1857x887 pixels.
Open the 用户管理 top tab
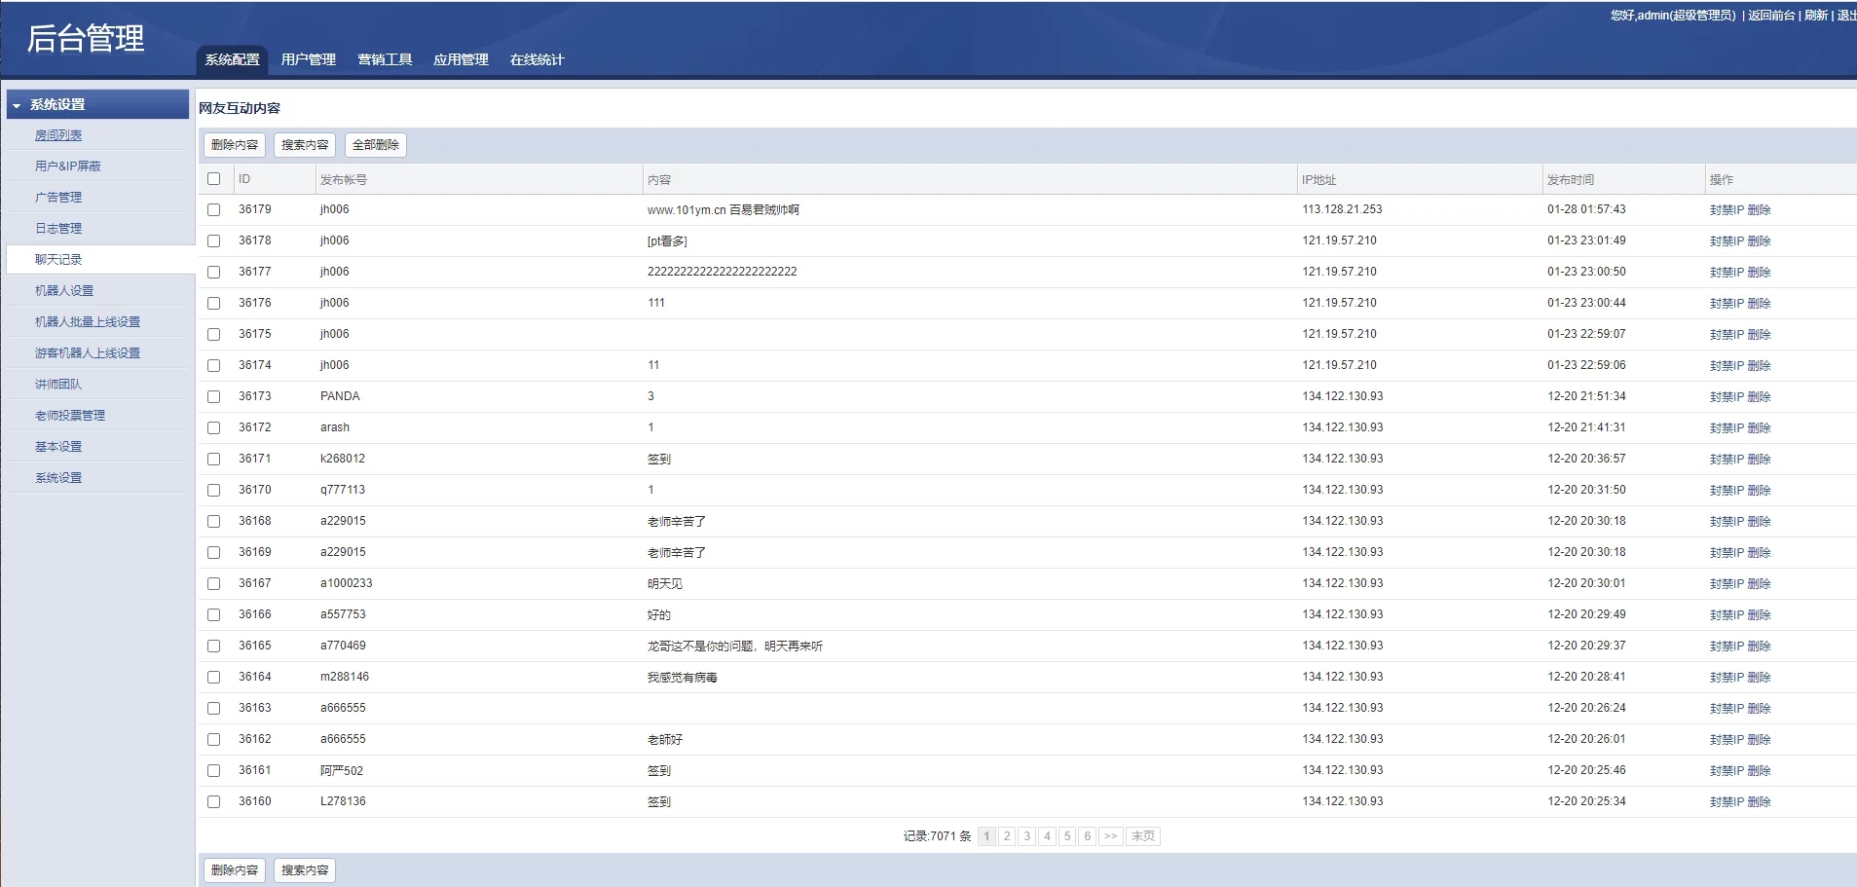point(308,59)
